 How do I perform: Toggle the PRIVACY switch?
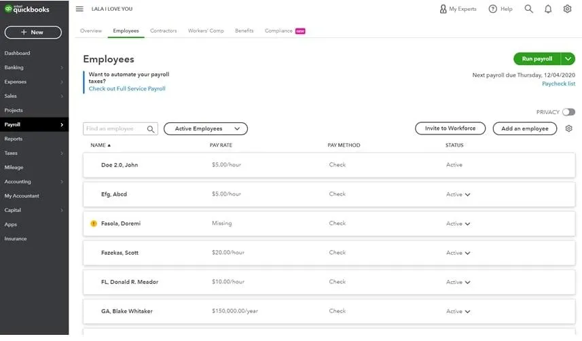(x=568, y=112)
